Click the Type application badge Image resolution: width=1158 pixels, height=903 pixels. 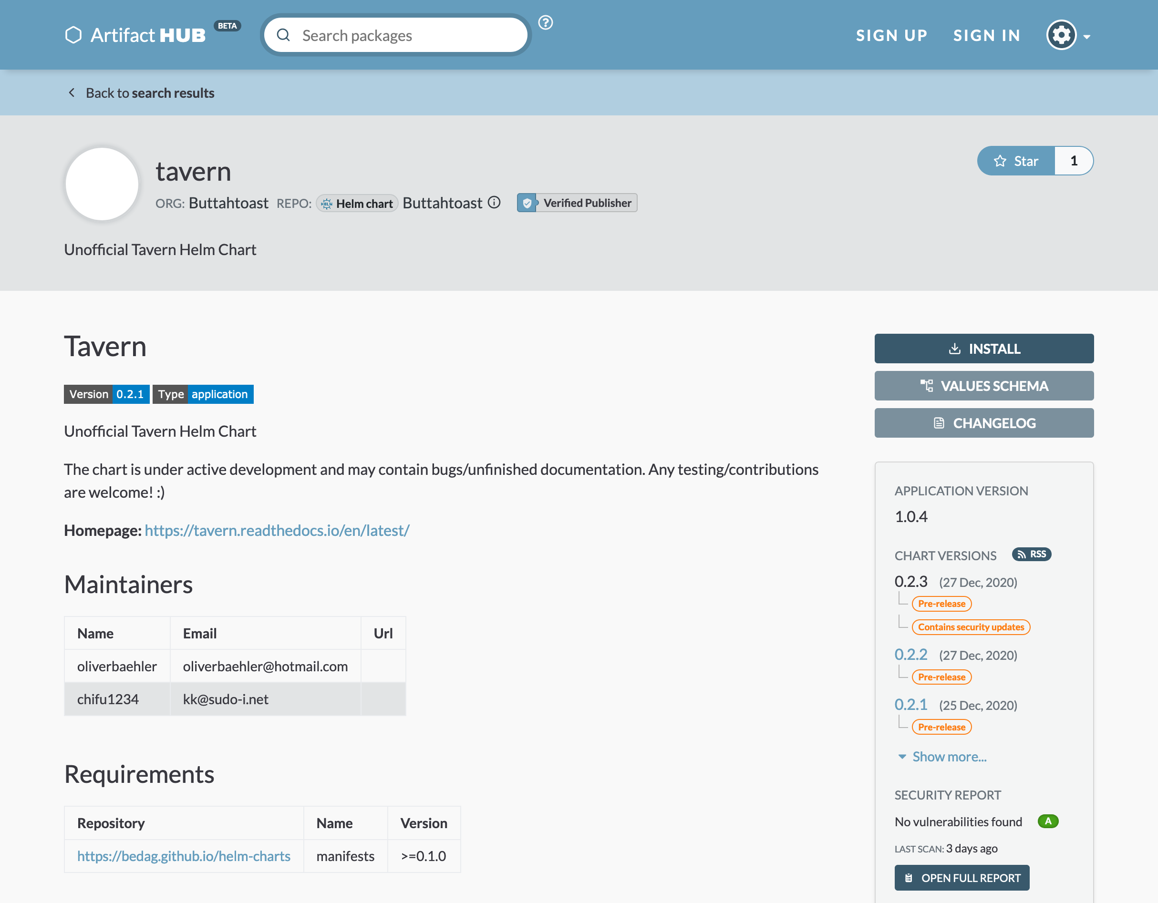(203, 394)
